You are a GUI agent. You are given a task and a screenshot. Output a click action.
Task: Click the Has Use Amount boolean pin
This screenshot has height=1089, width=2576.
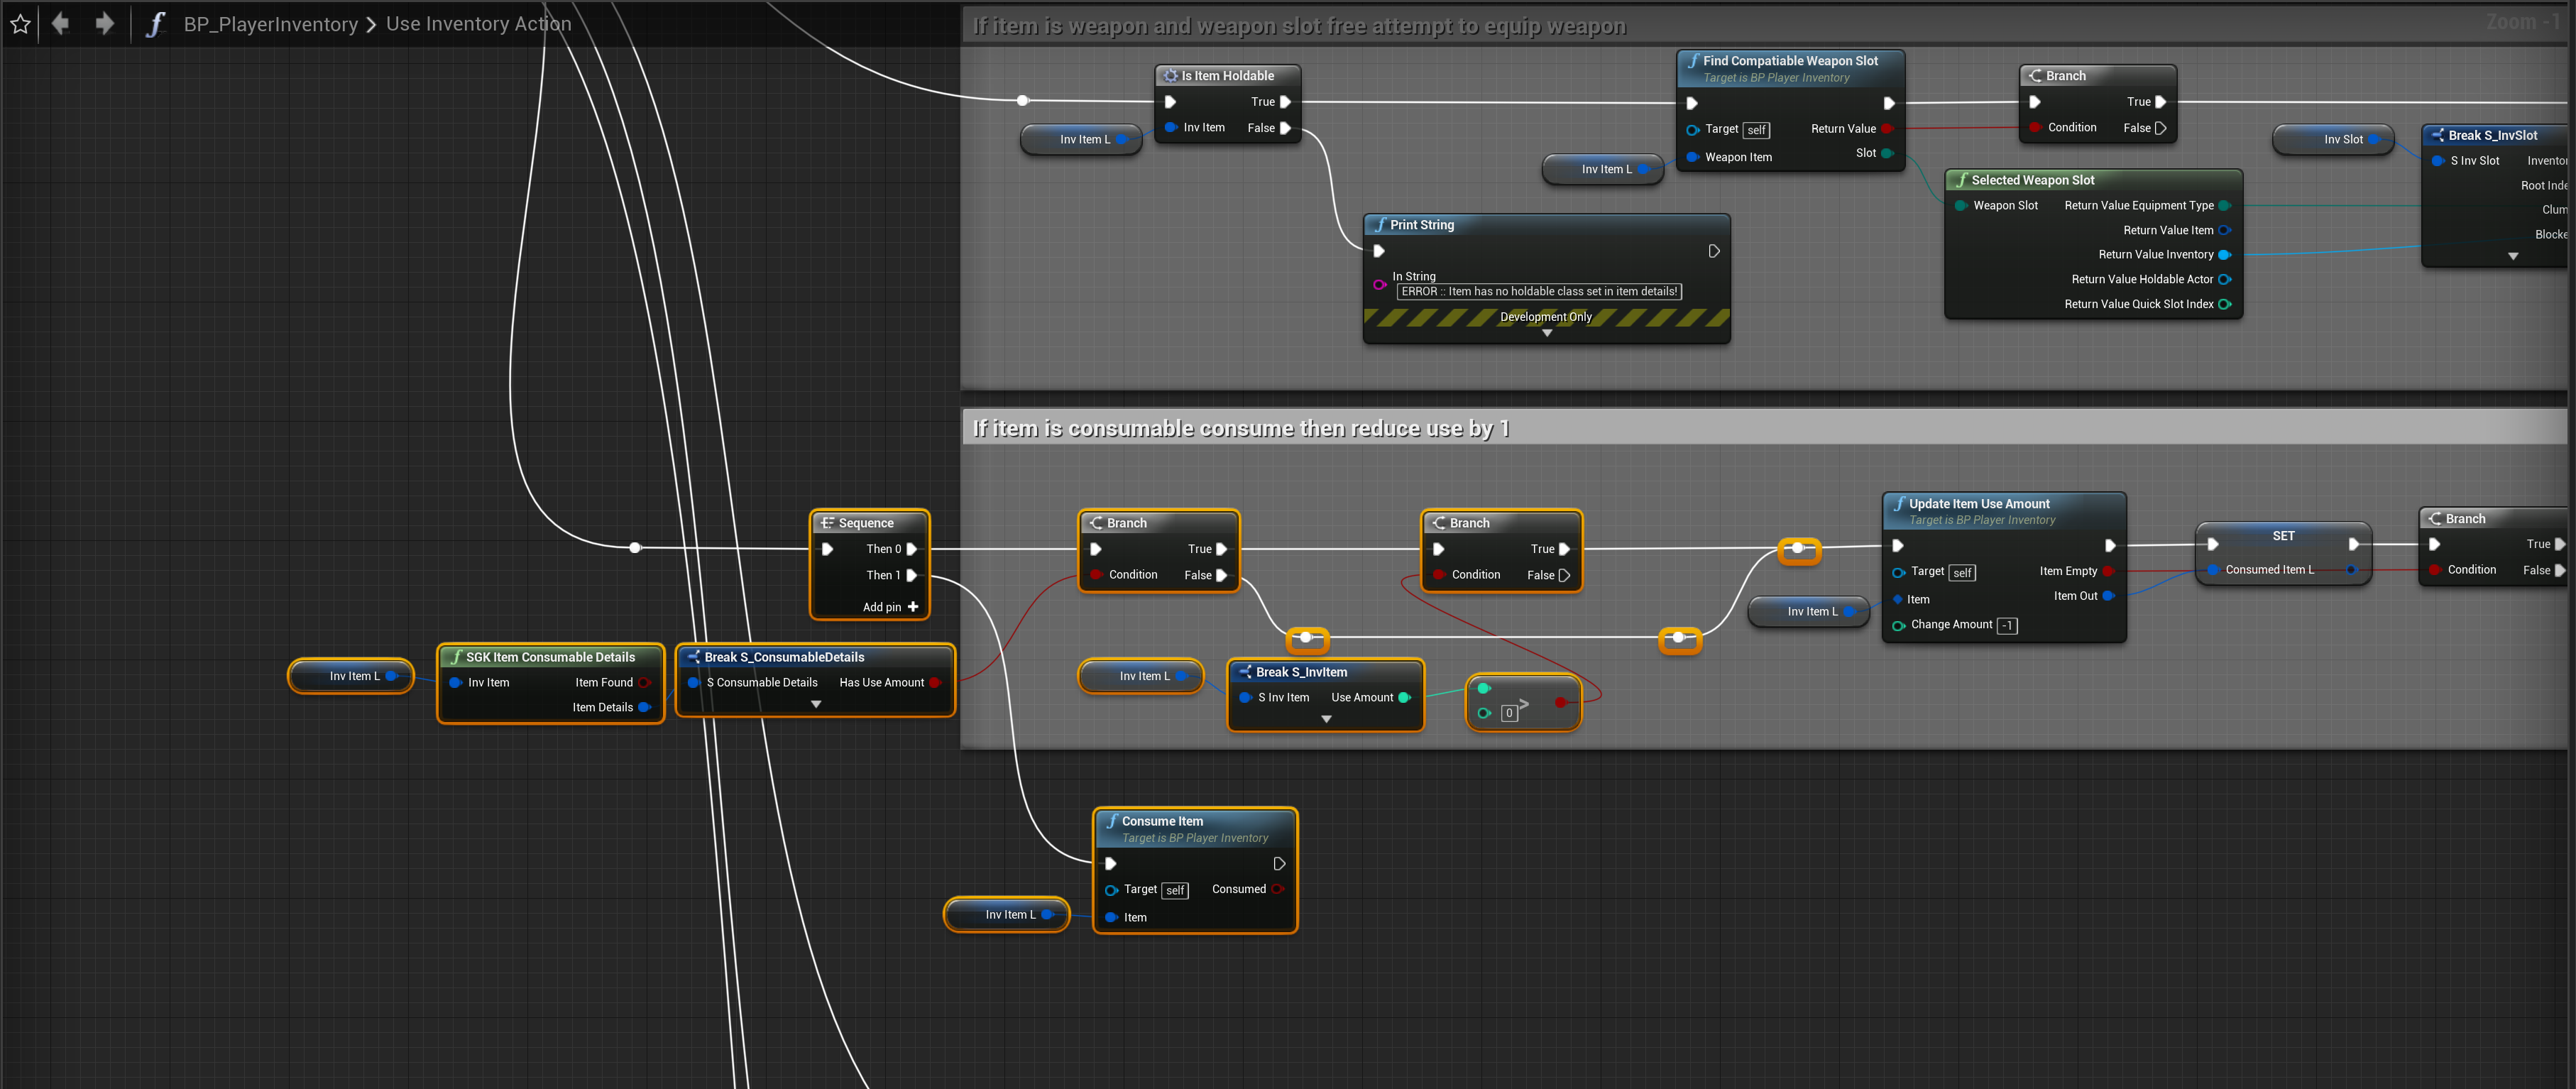click(x=935, y=683)
